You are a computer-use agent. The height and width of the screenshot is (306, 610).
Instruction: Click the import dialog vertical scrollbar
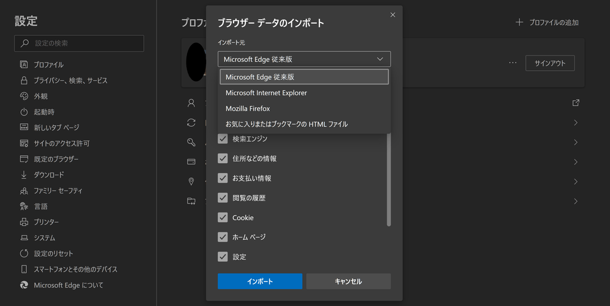coord(388,179)
